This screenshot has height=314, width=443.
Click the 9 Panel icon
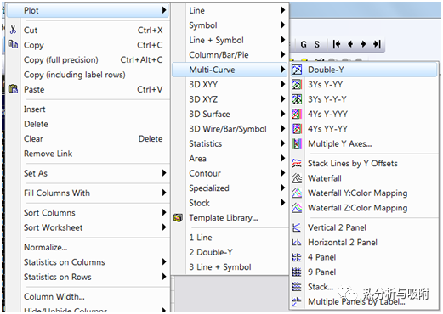click(x=297, y=272)
